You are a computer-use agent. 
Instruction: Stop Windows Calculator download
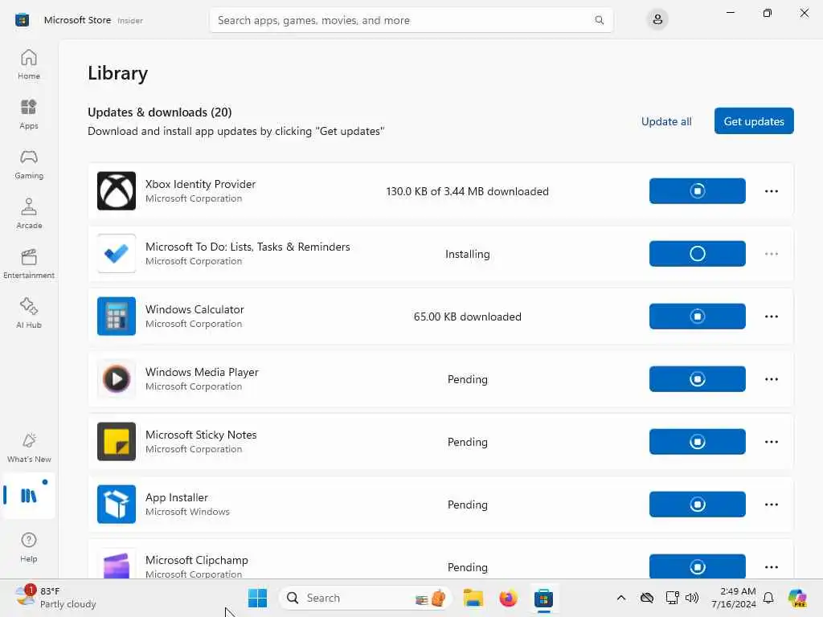tap(697, 317)
